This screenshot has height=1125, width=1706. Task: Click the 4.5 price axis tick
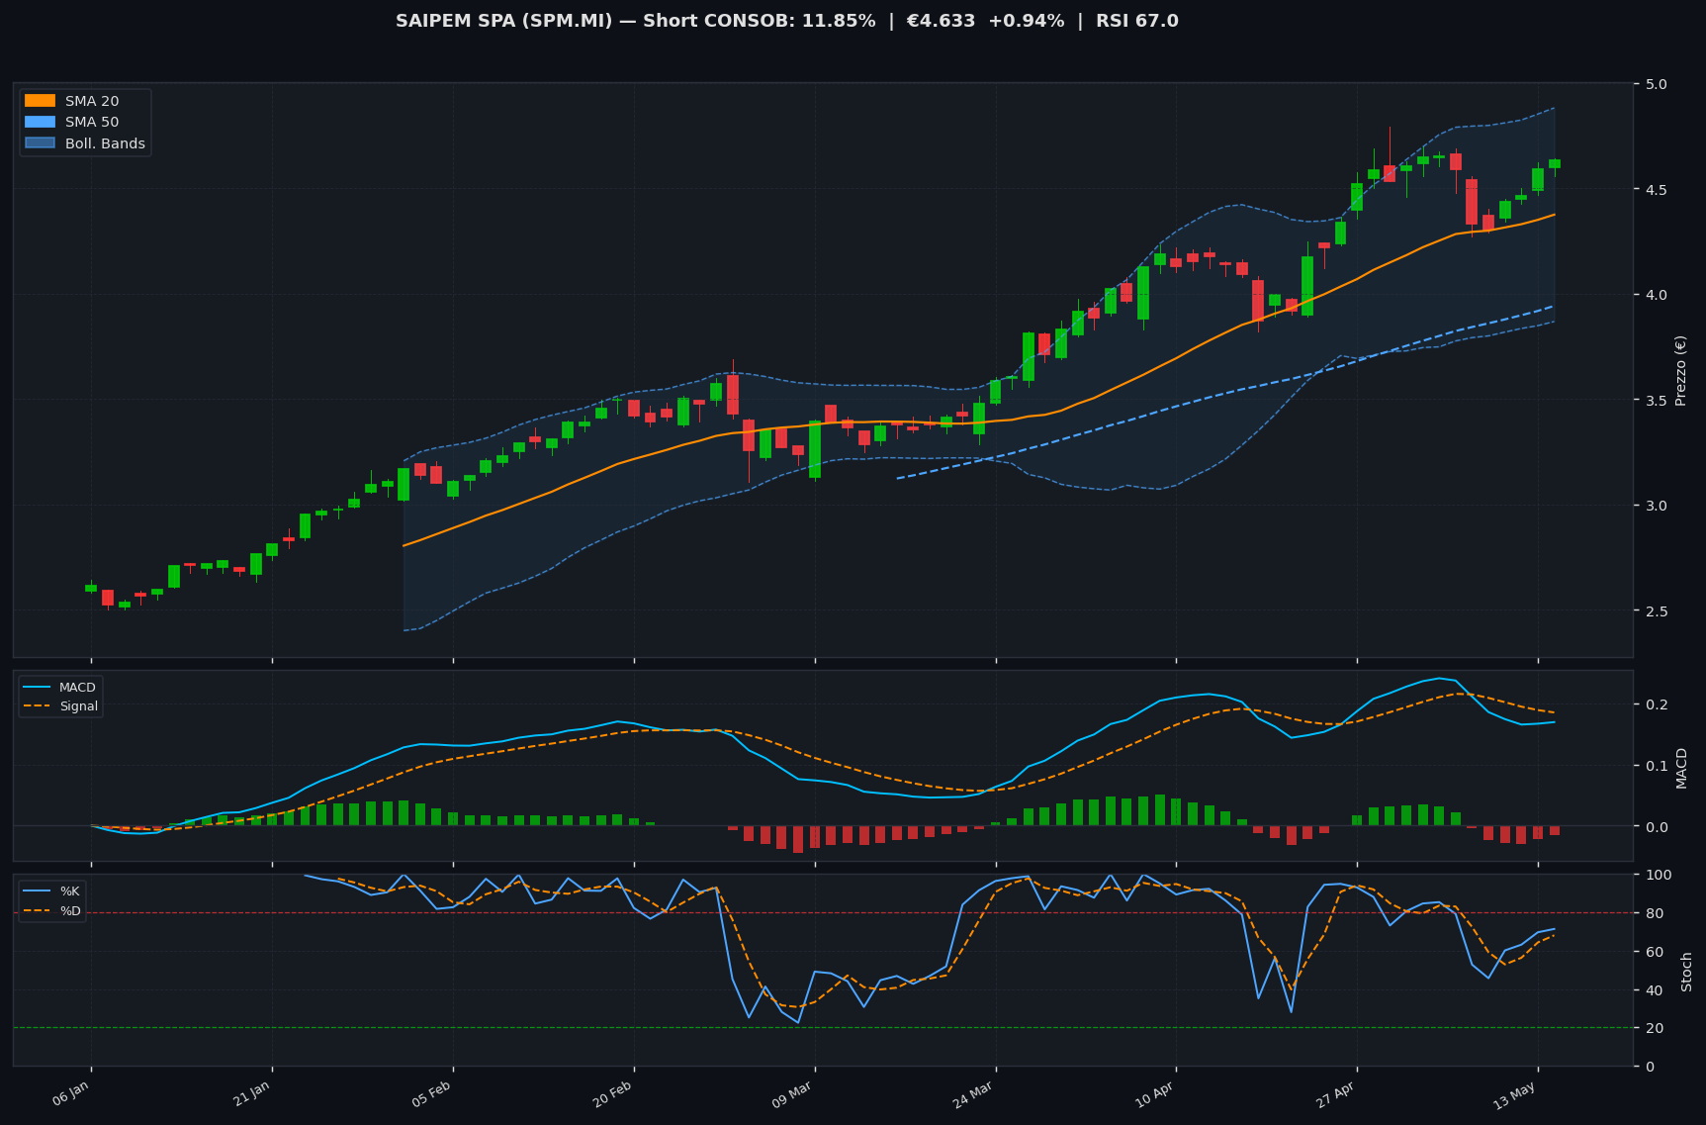pos(1658,189)
